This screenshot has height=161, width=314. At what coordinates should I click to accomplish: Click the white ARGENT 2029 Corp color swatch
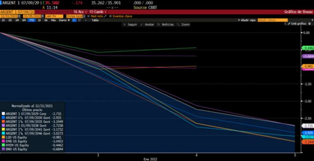click(x=4, y=114)
